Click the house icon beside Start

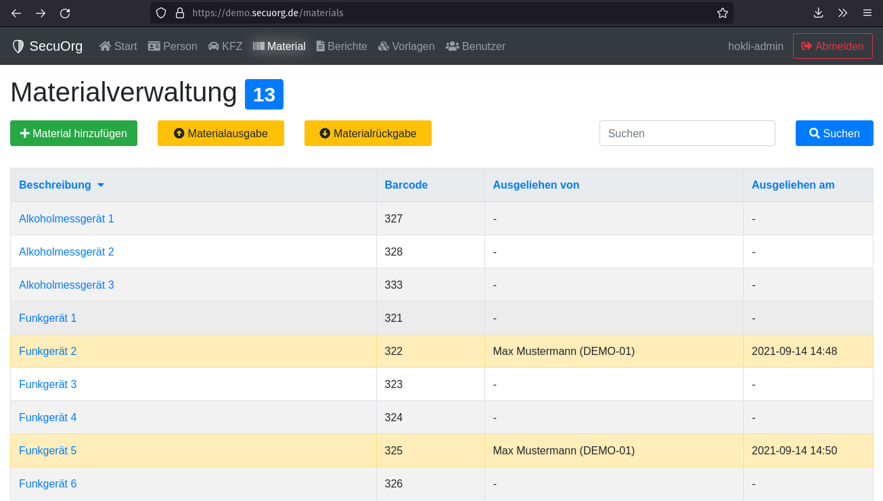point(105,46)
